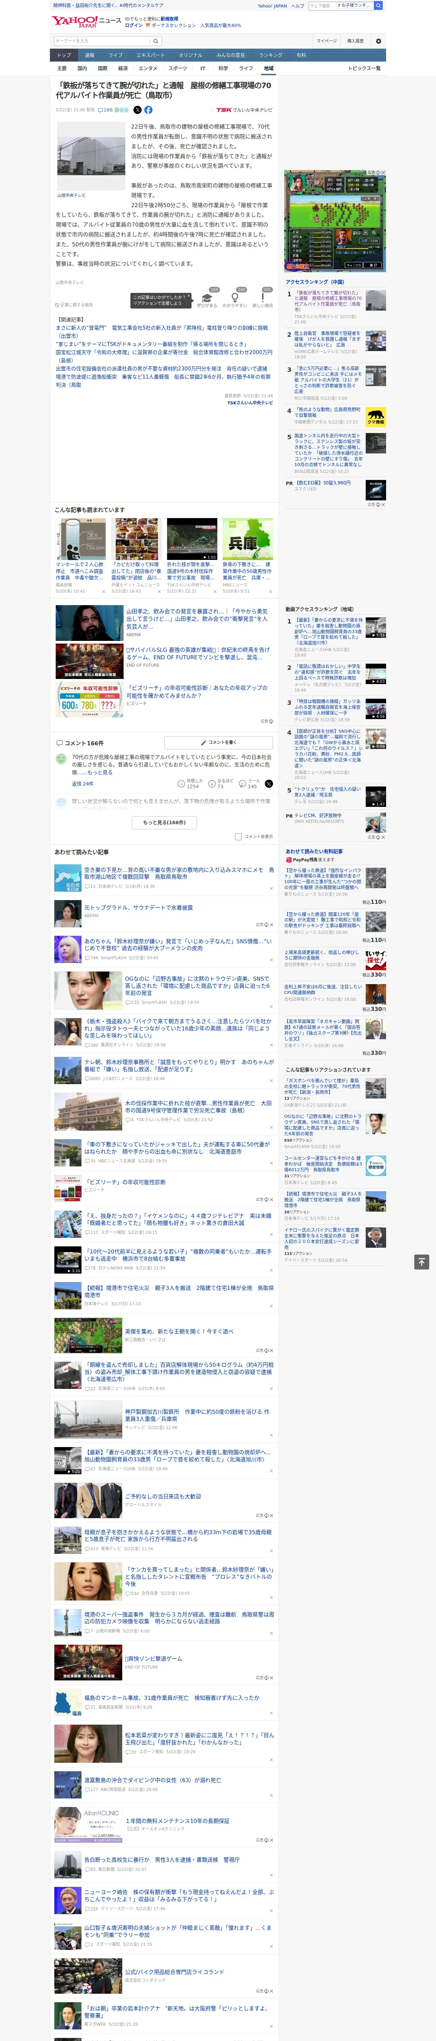This screenshot has height=2041, width=436.
Task: Click the TSK さんいん中央テレビ logo
Action: [244, 110]
